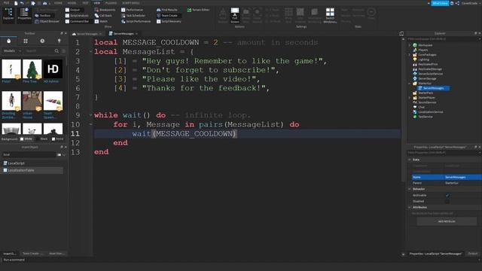
Task: Open the Task Scheduler window
Action: [x=133, y=15]
